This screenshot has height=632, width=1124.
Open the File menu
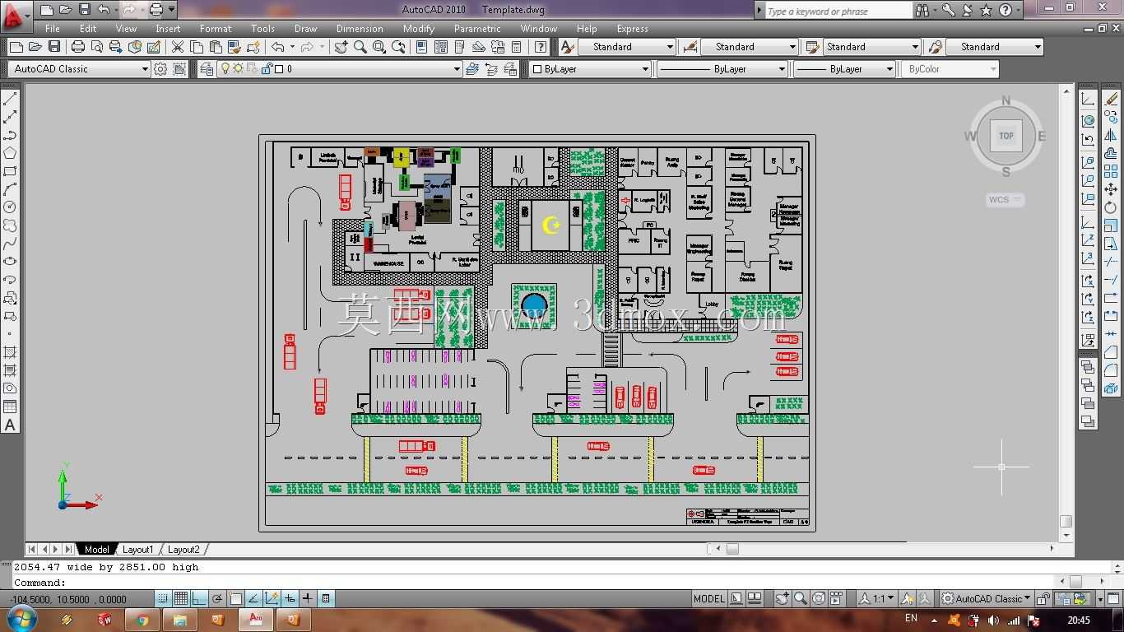[53, 28]
